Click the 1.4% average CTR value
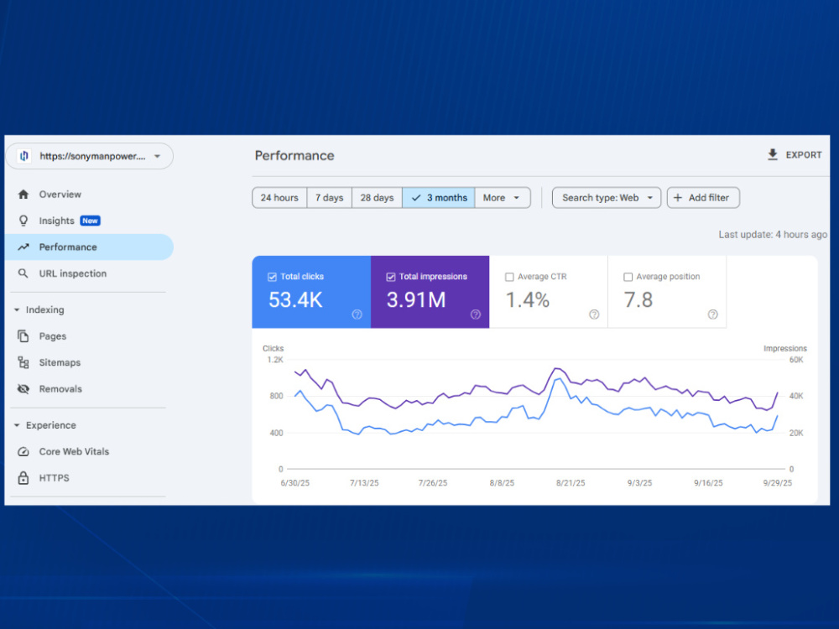Screen dimensions: 839x629 528,300
